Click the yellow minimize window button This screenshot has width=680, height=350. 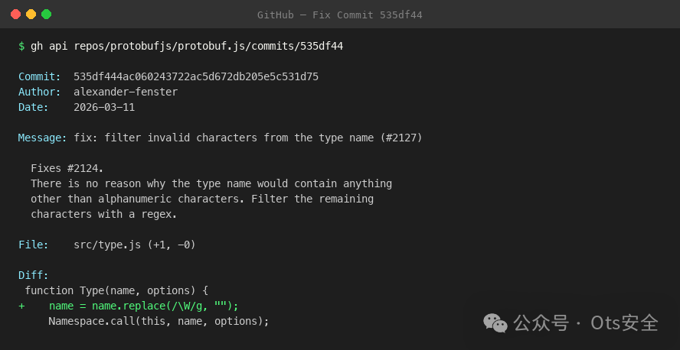pyautogui.click(x=31, y=15)
